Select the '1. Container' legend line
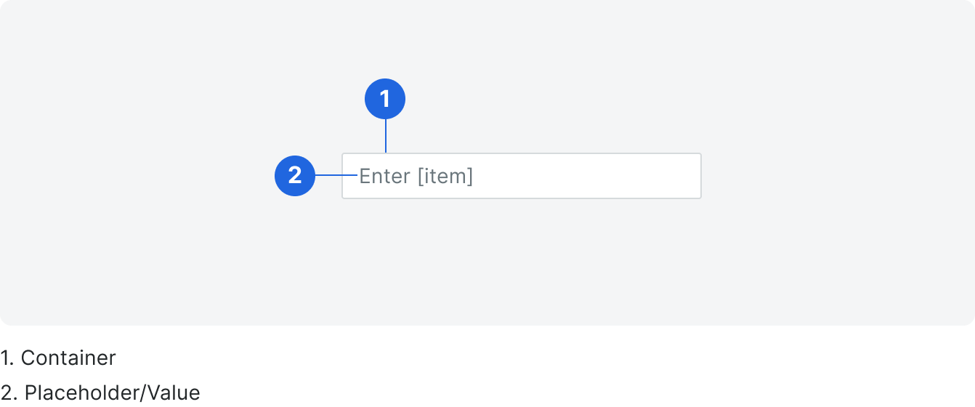The width and height of the screenshot is (975, 407). (58, 358)
